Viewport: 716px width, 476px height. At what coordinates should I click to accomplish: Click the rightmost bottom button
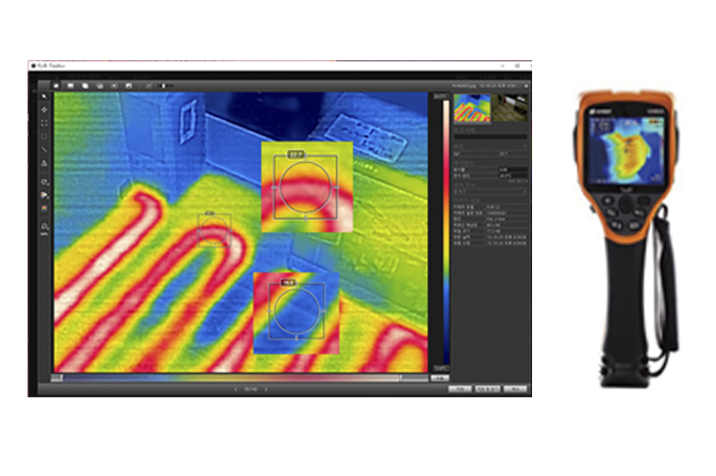[515, 388]
